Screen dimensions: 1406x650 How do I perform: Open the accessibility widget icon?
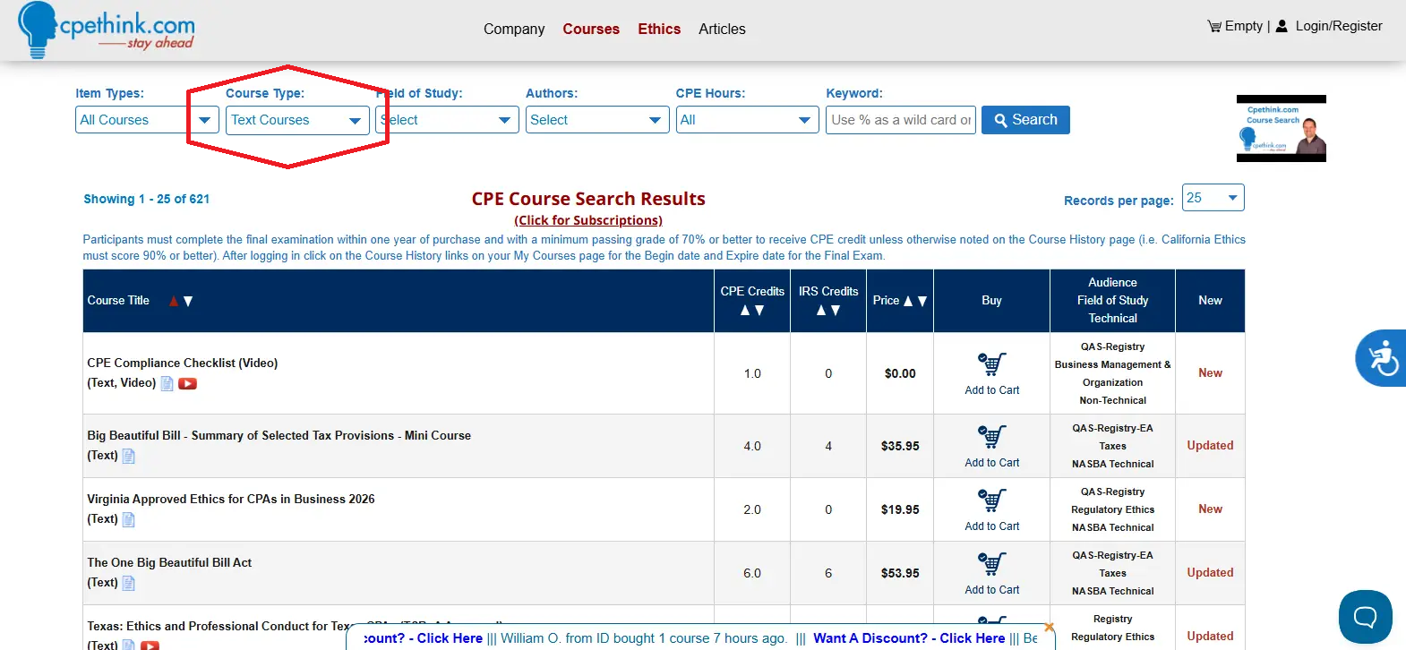click(1382, 358)
